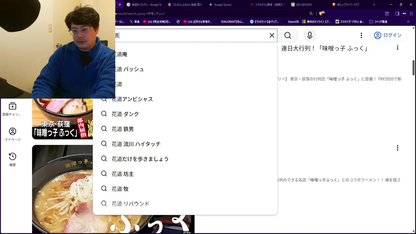The image size is (416, 234).
Task: Switch to the 新しいプライベートタブ tab
Action: click(350, 5)
